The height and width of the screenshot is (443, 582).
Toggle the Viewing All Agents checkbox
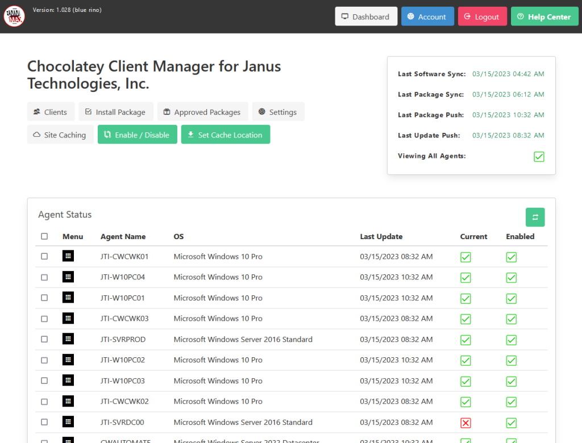(539, 157)
